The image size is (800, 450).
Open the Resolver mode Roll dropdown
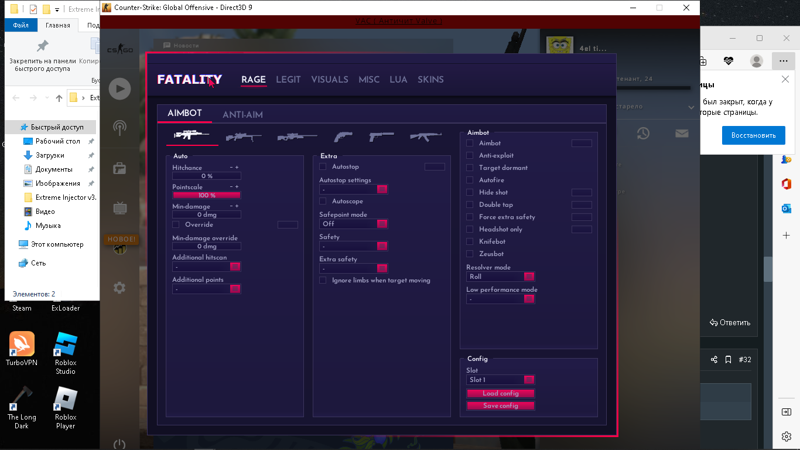(x=500, y=277)
